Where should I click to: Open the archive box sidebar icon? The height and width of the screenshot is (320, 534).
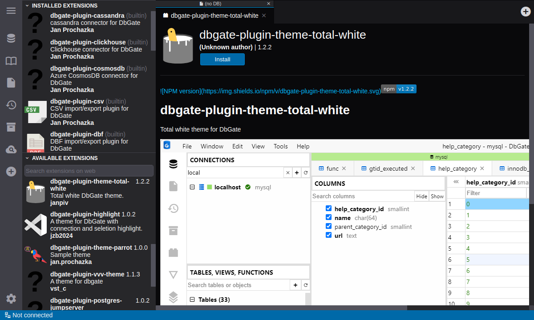11,127
